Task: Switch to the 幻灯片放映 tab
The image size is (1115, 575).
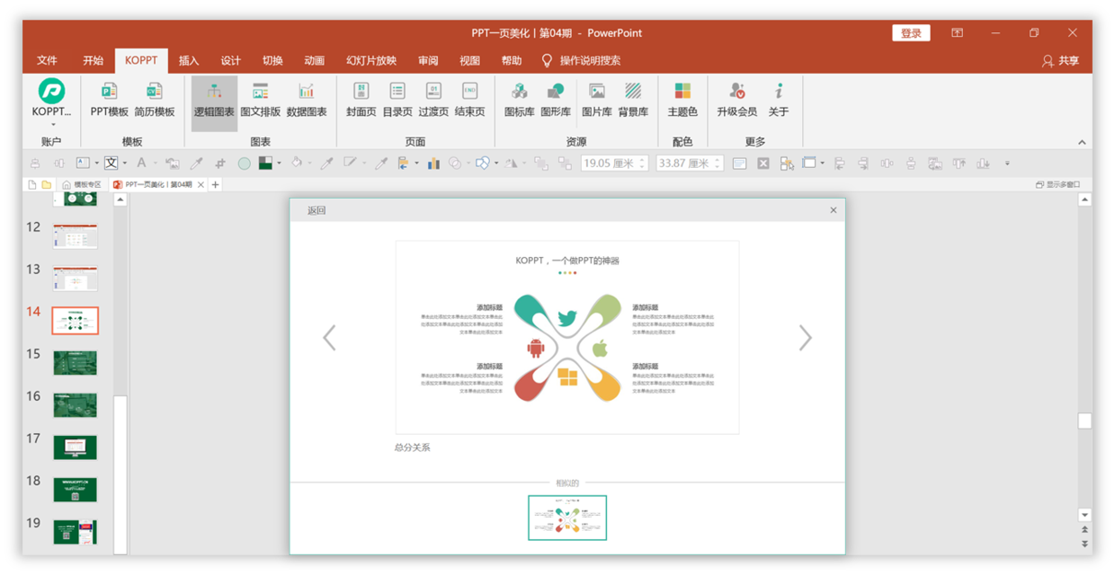Action: click(x=371, y=60)
